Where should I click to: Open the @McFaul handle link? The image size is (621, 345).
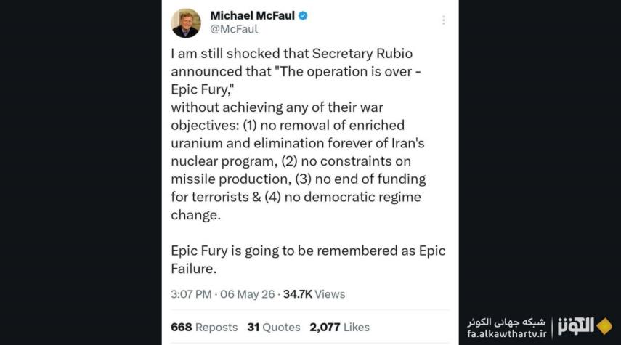234,29
